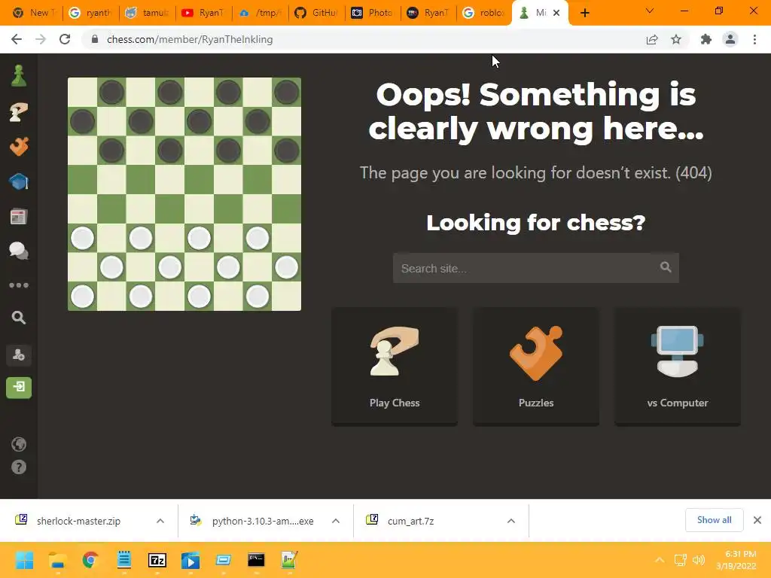This screenshot has width=771, height=578.
Task: Switch to the GitHub tab
Action: pos(315,13)
